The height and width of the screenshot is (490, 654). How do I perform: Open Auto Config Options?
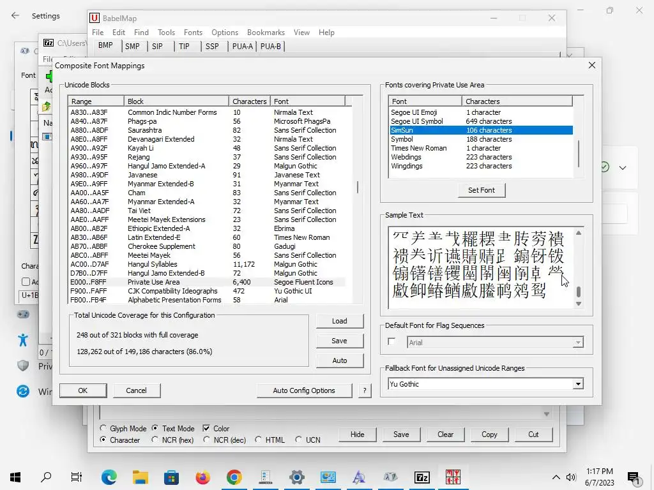pos(304,390)
